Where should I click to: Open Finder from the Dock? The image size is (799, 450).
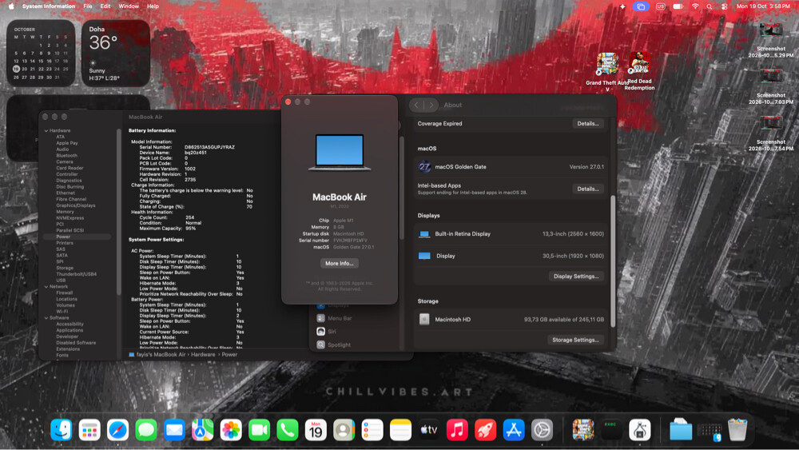[62, 430]
